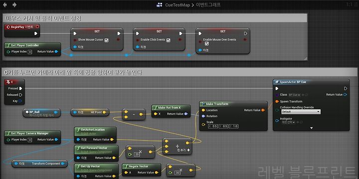Click Return Value pin of Get Player Controller
This screenshot has height=179, width=359.
tap(56, 52)
